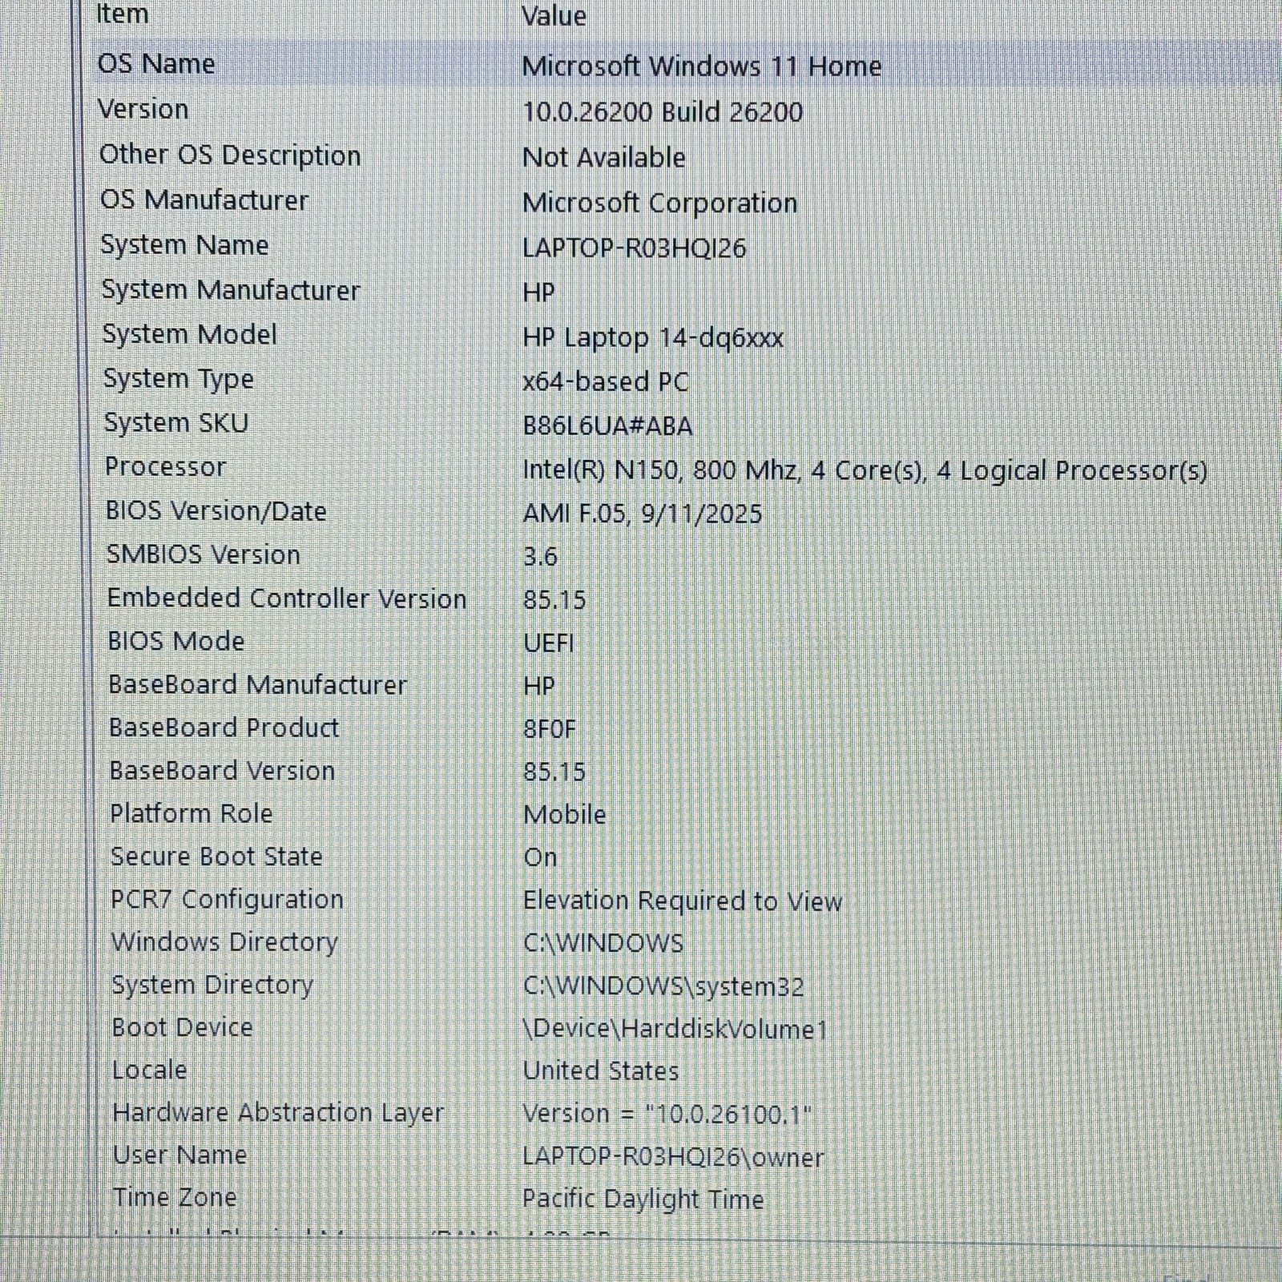Click the 'United States' value

click(601, 1070)
